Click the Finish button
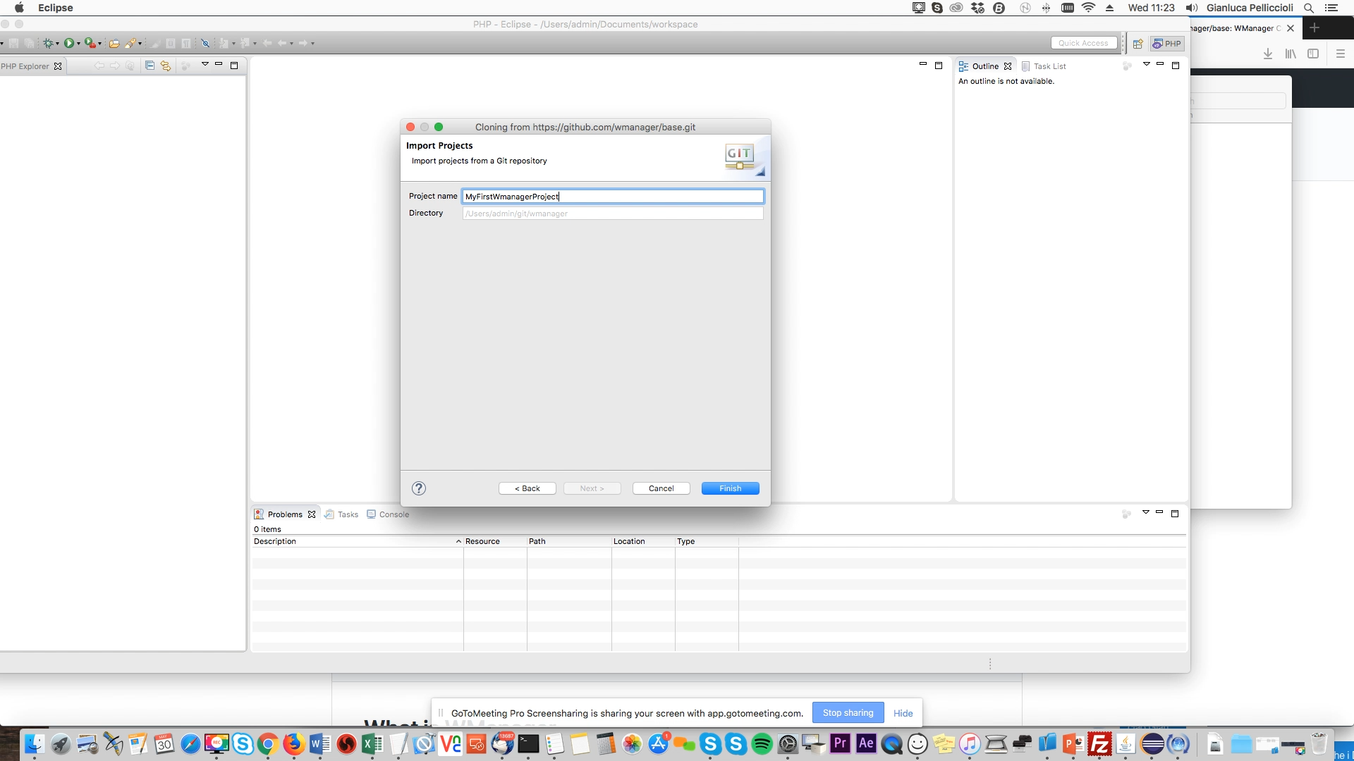The width and height of the screenshot is (1354, 761). [730, 488]
